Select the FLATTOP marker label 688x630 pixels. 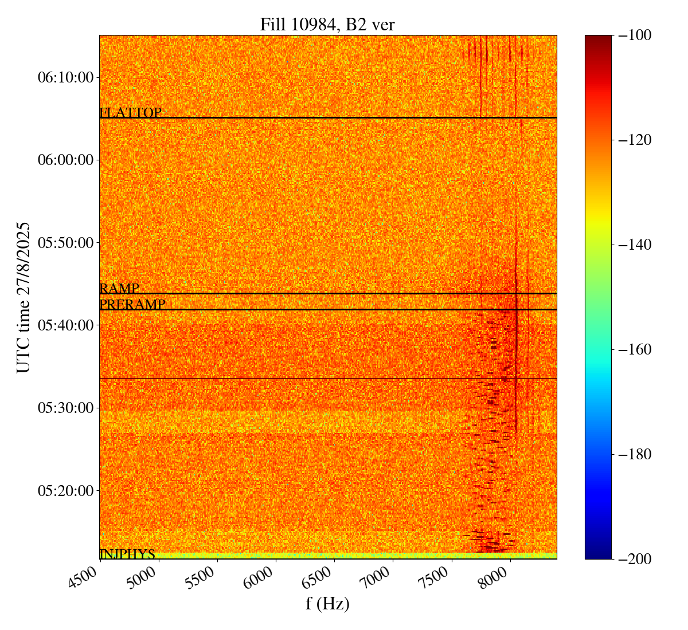pos(130,113)
